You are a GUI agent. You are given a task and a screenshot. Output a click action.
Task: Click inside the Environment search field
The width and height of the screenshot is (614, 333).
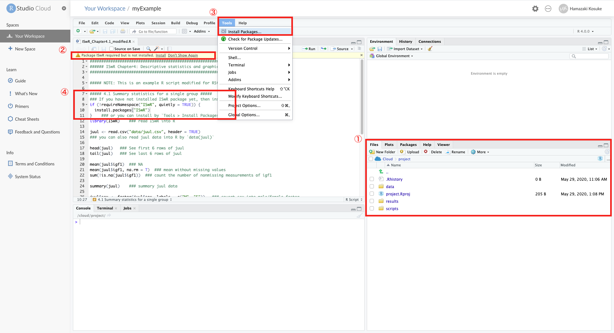click(x=589, y=56)
